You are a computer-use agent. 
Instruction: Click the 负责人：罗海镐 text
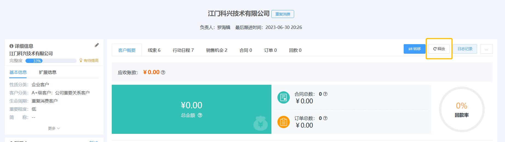click(215, 27)
